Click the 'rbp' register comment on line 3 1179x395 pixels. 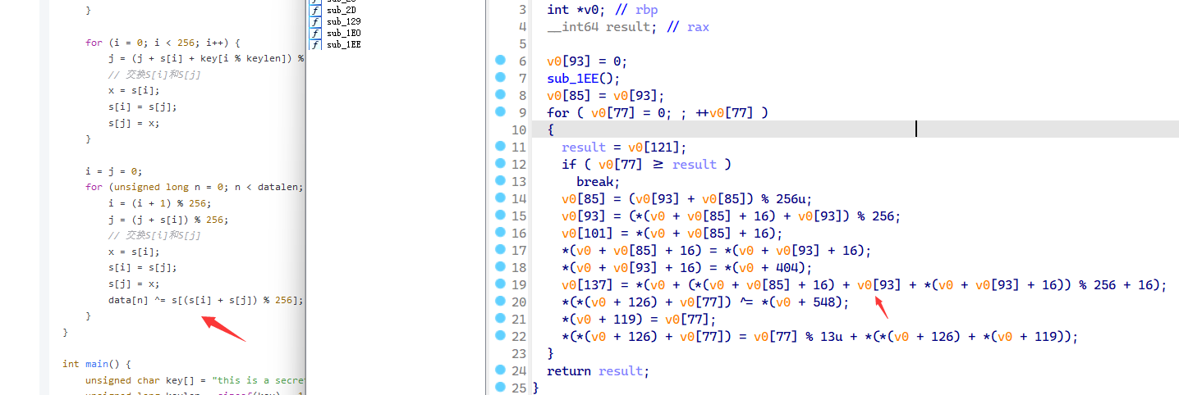click(646, 10)
